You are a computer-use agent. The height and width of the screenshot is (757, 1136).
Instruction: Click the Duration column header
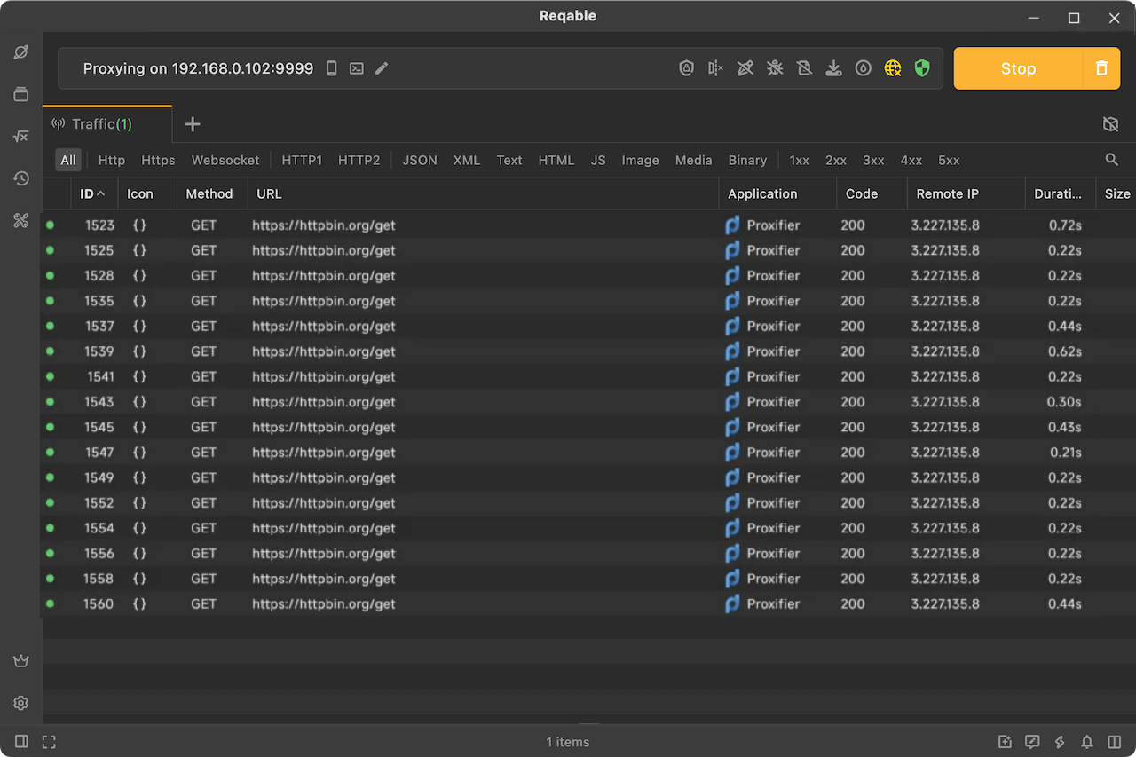(1061, 193)
